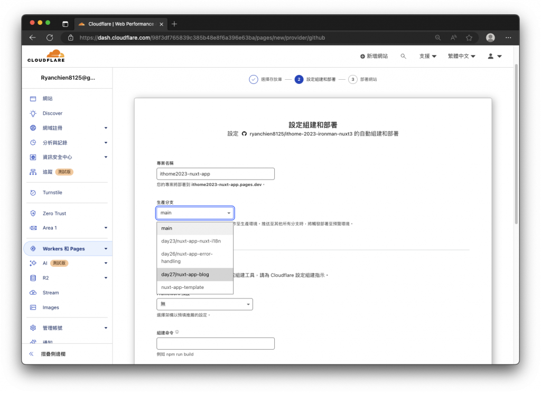The image size is (541, 393).
Task: Click the 網站 sidebar icon
Action: [x=33, y=99]
